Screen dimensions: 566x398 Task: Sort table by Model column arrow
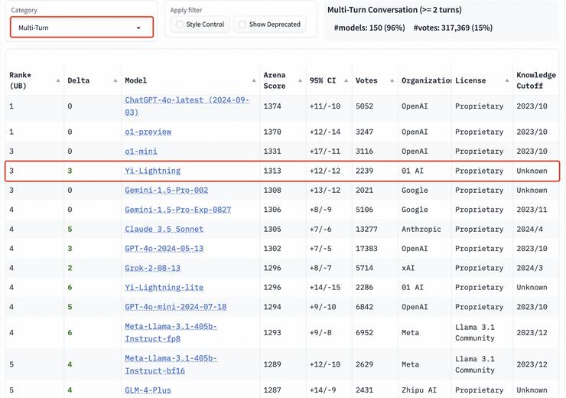tap(254, 80)
